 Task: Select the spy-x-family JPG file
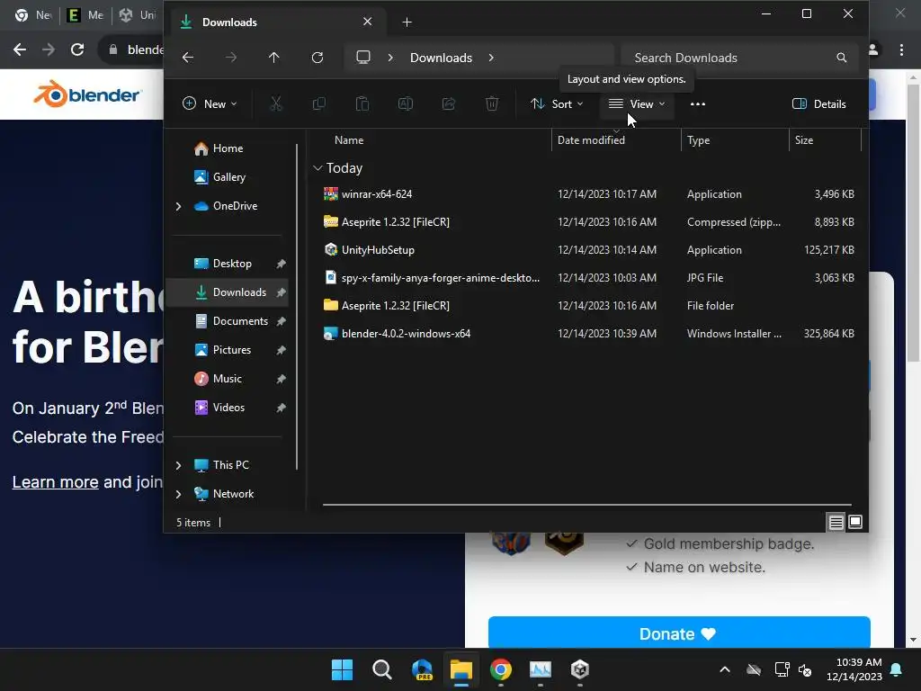click(587, 278)
